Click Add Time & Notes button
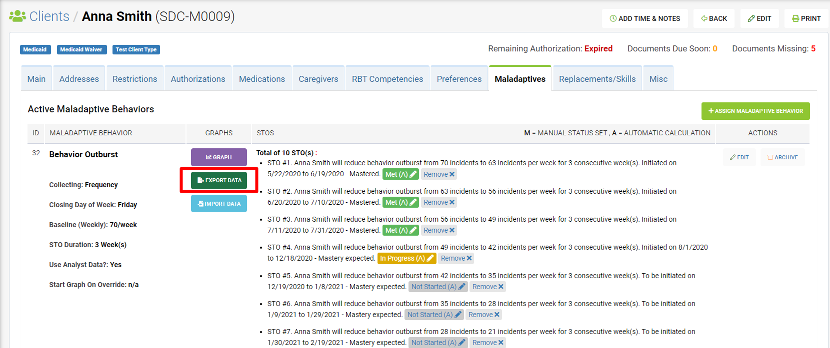Viewport: 830px width, 348px height. tap(644, 18)
